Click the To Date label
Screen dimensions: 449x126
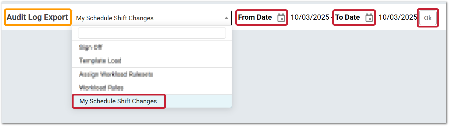[347, 17]
